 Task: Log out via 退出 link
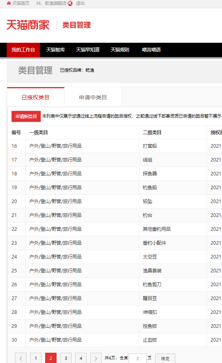coord(80,3)
